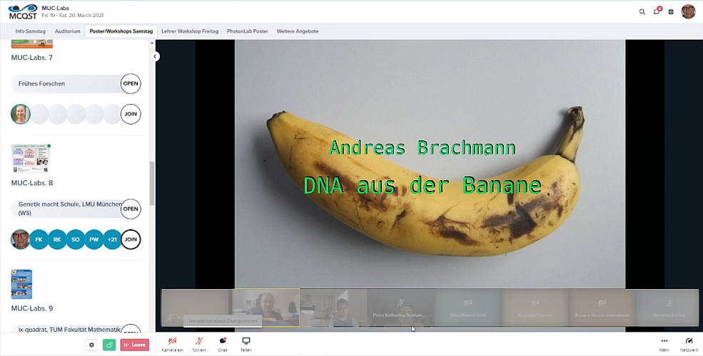
Task: Open the settings gear next to Leave
Action: (x=91, y=345)
